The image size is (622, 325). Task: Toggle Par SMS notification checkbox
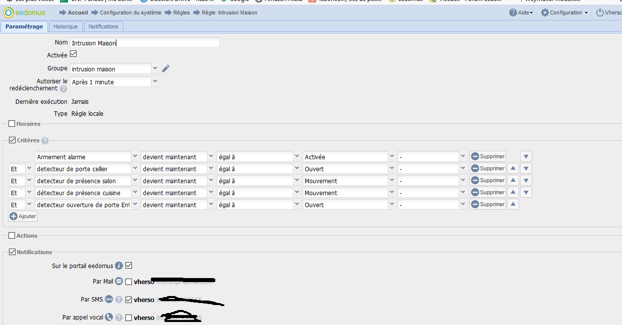pyautogui.click(x=129, y=300)
